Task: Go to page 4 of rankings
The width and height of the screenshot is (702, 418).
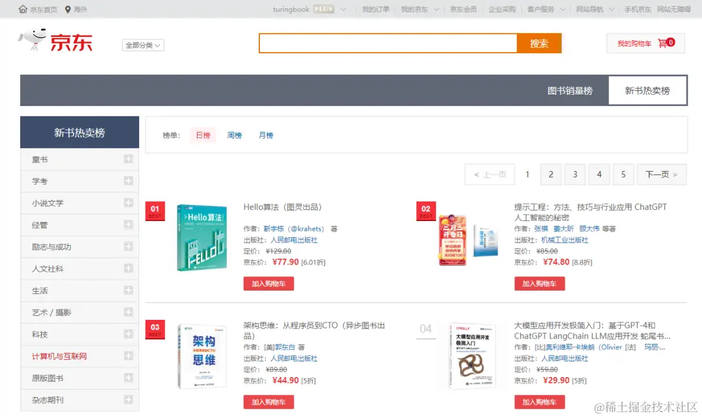Action: click(x=599, y=174)
